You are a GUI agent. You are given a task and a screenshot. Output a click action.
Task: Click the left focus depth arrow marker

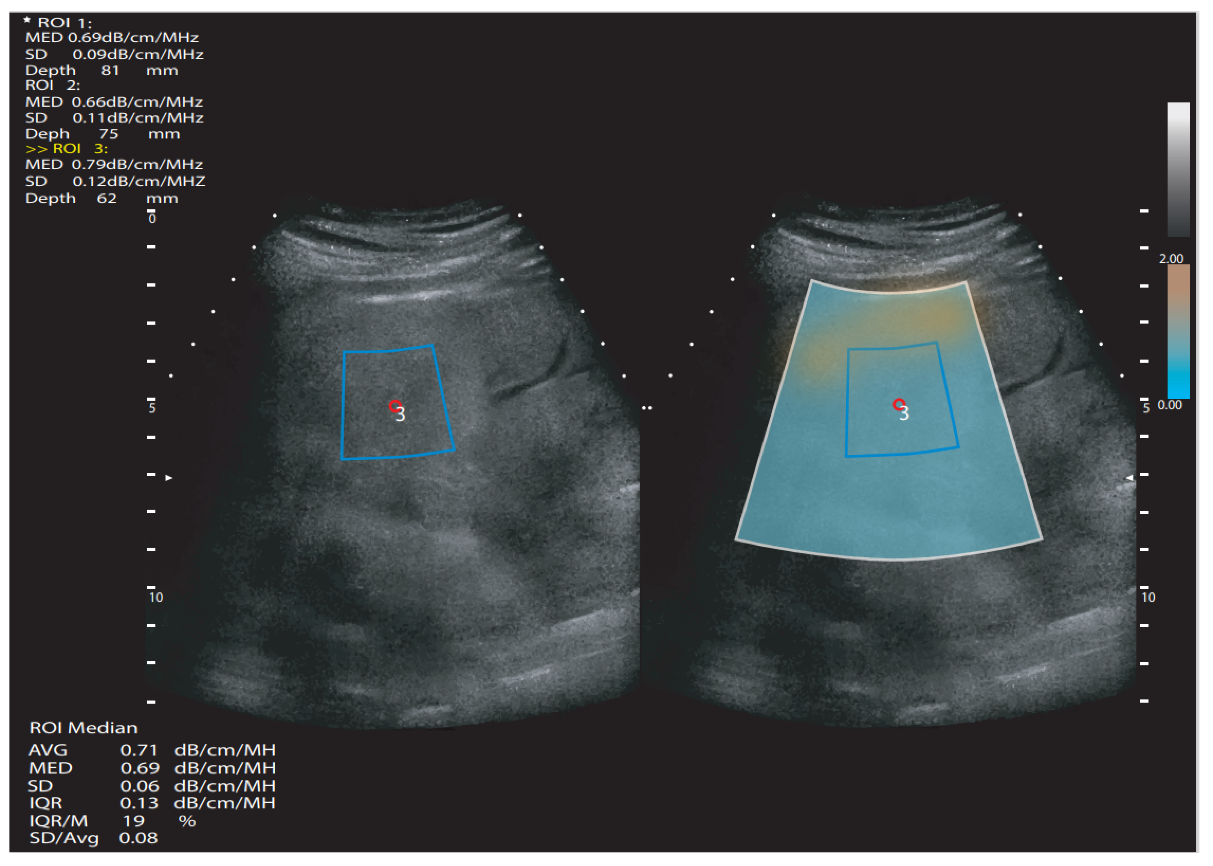pos(169,478)
